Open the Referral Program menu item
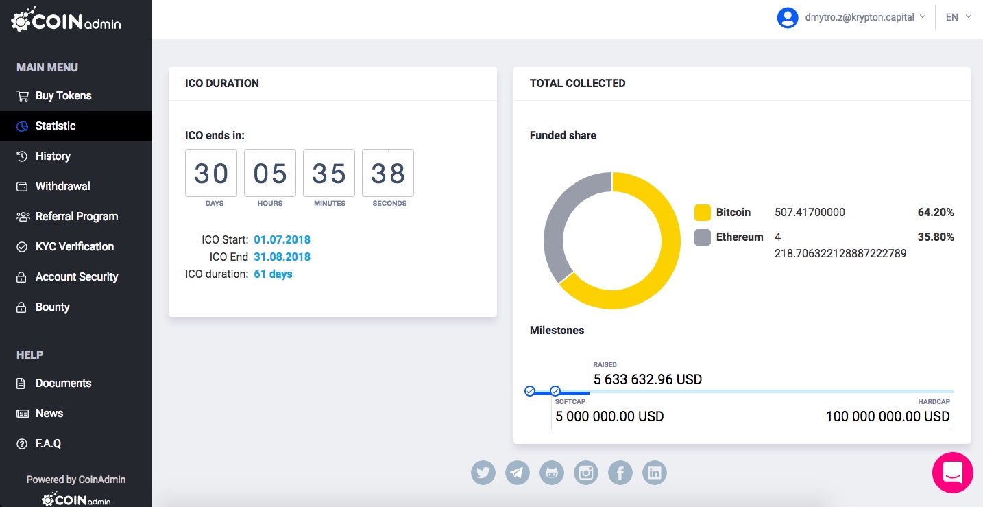The image size is (983, 507). click(x=76, y=217)
